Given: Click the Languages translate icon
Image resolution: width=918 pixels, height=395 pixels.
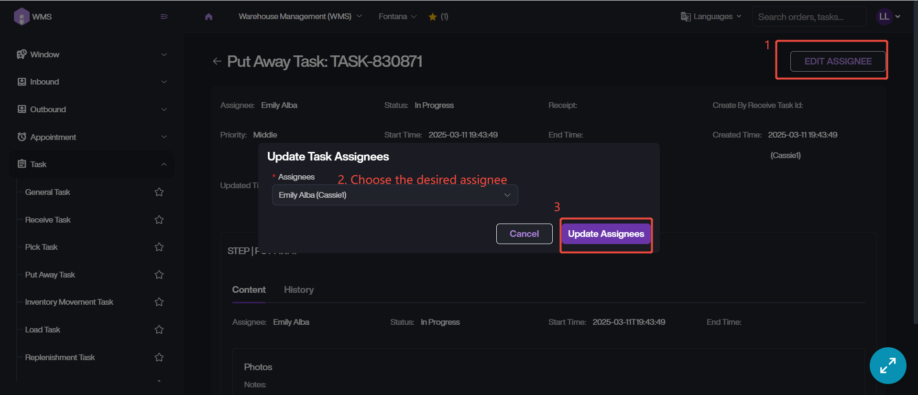Looking at the screenshot, I should (x=686, y=17).
